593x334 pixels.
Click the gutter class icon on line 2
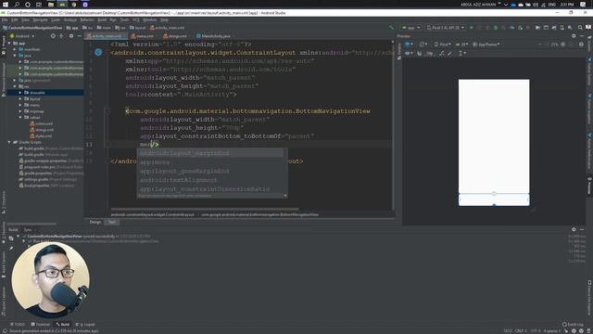pyautogui.click(x=98, y=52)
